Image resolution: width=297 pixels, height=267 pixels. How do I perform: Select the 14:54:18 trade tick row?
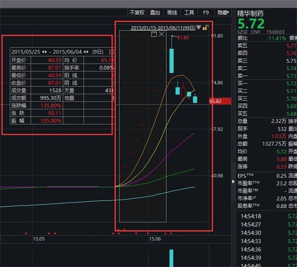tap(250, 216)
